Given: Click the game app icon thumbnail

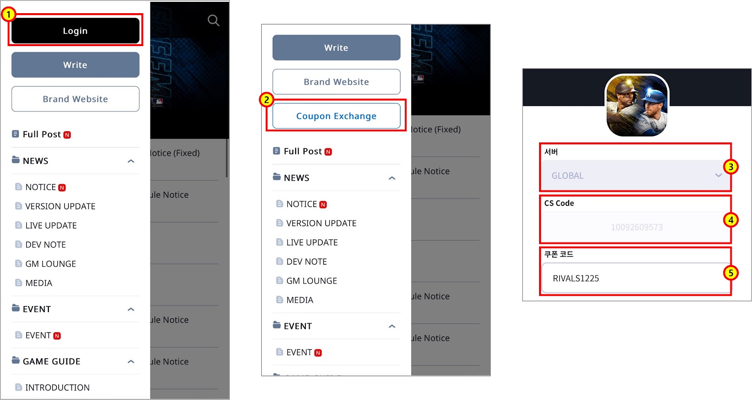Looking at the screenshot, I should pos(637,106).
